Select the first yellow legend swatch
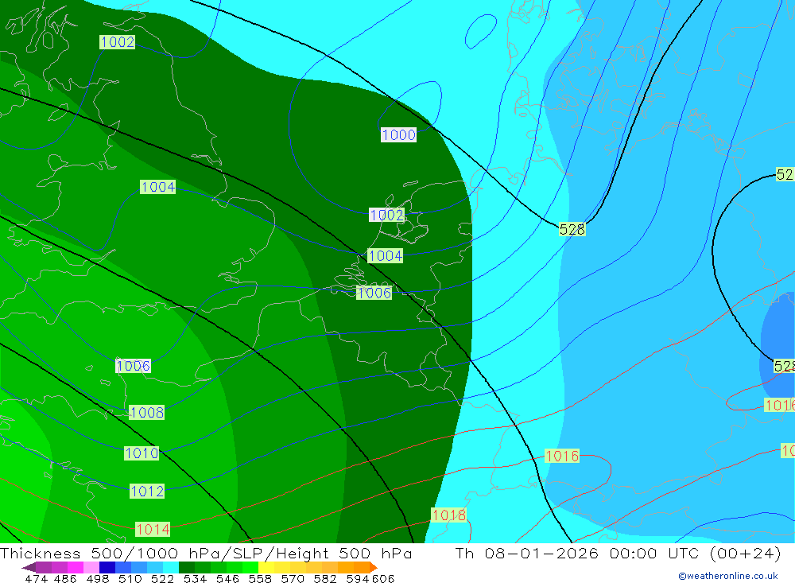 [266, 567]
